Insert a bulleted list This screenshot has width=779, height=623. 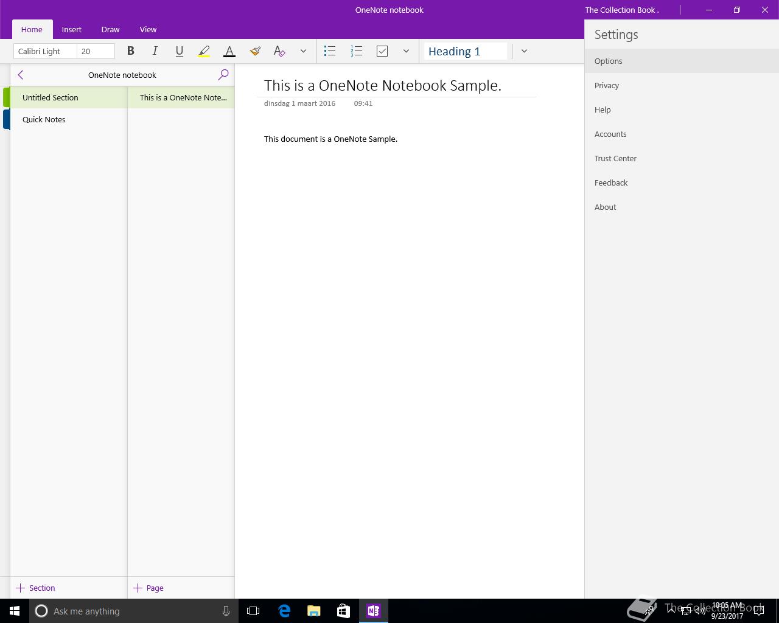tap(330, 51)
